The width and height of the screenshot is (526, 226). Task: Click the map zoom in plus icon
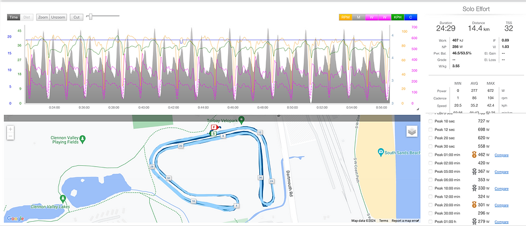(x=11, y=129)
